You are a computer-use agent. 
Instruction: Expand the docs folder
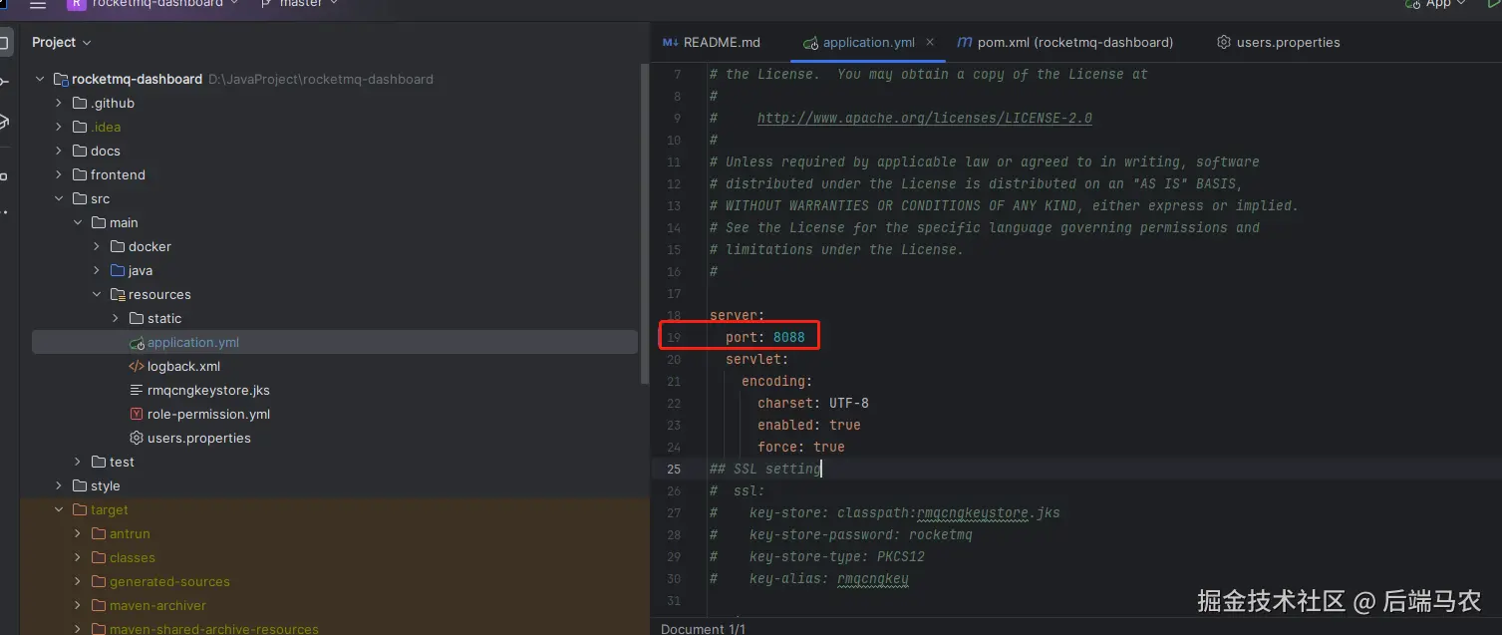coord(59,152)
